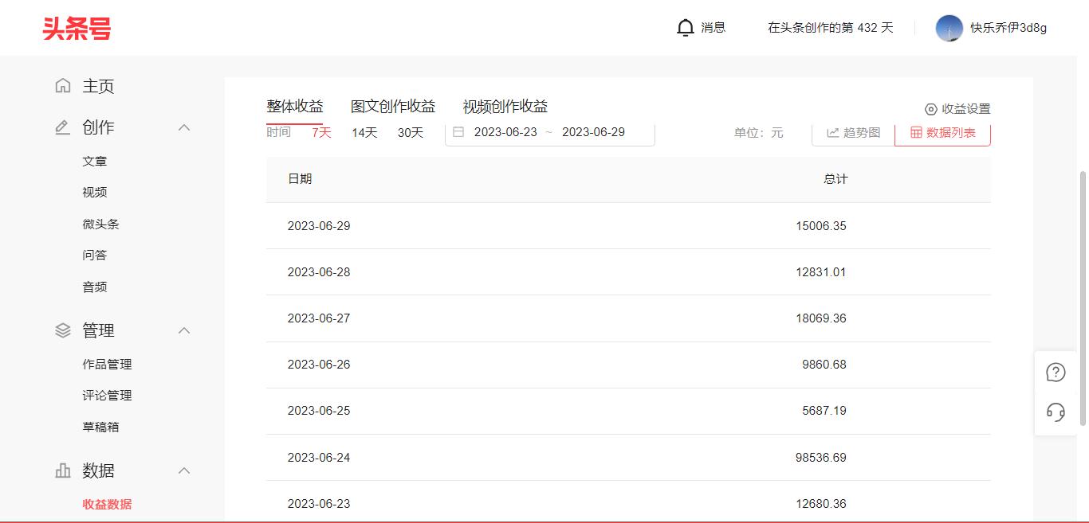Contact support via headset icon

1056,412
